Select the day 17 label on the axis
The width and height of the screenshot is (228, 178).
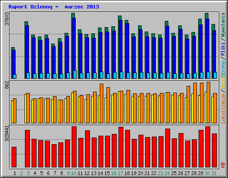pyautogui.click(x=120, y=173)
